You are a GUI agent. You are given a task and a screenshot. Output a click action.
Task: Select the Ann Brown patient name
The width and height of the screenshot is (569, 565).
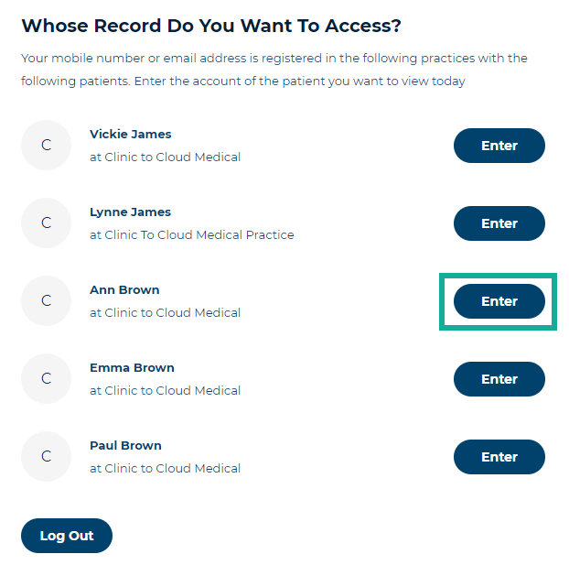[x=124, y=290]
